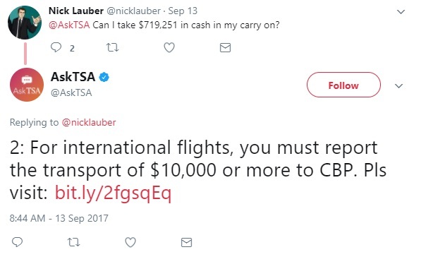Open the Nick Lauber display name
The image size is (426, 264).
click(76, 11)
